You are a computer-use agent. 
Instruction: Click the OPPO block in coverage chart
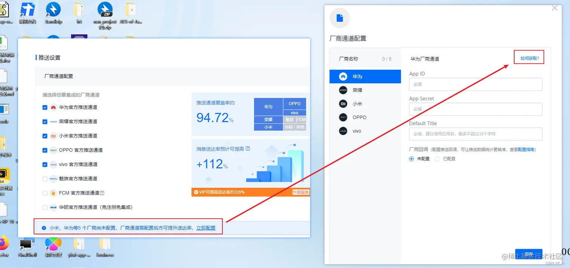coord(294,104)
